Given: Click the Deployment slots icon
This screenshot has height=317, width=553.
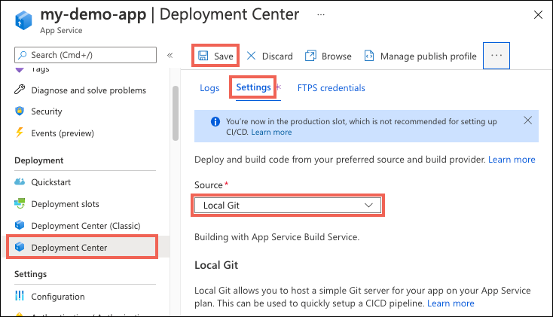Looking at the screenshot, I should click(20, 204).
